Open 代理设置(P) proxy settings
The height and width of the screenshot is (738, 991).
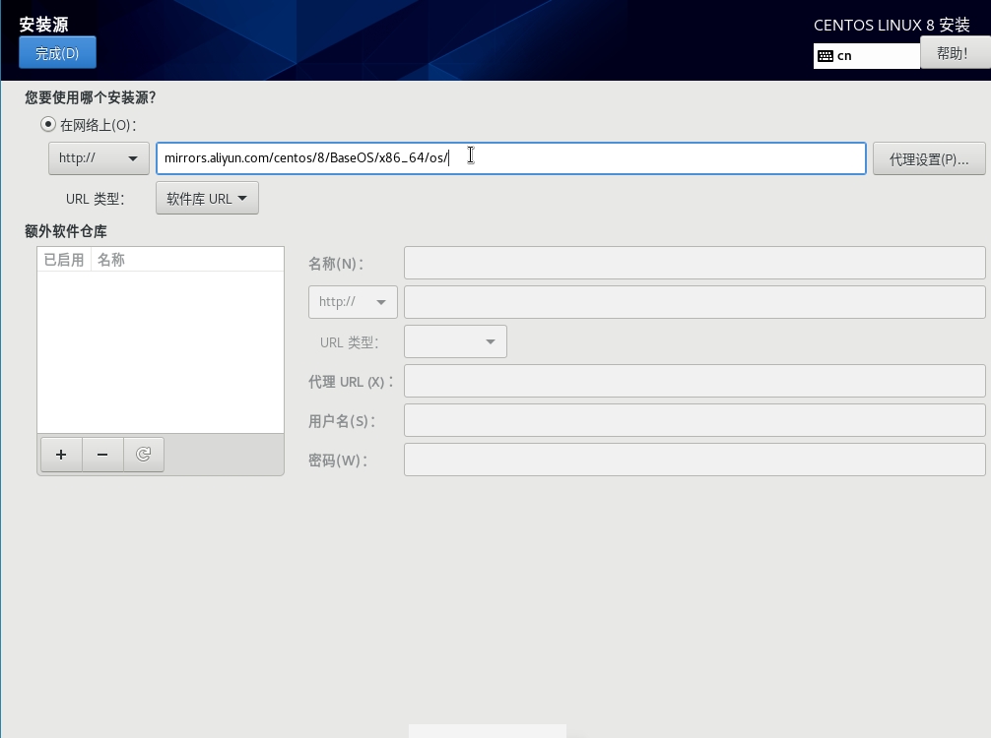click(929, 158)
